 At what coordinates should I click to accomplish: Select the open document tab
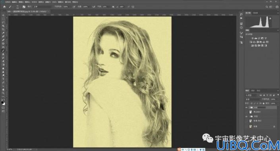point(28,11)
